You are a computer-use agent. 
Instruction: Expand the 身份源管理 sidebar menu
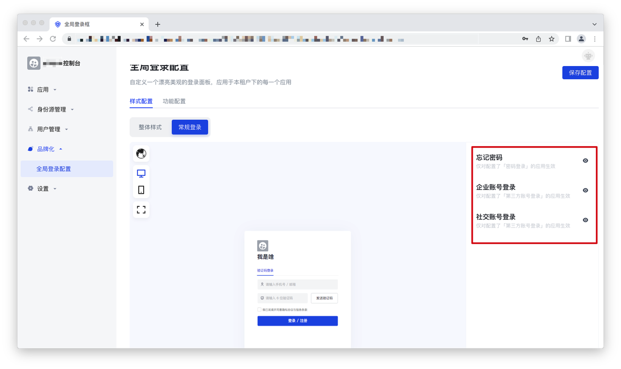[51, 110]
